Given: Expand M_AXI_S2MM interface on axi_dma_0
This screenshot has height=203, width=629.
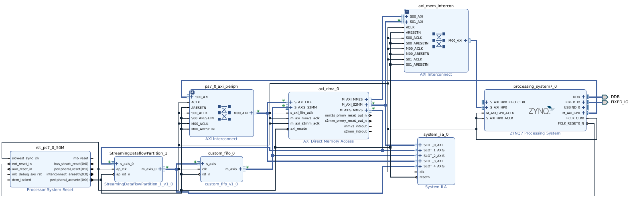Looking at the screenshot, I should tap(366, 105).
